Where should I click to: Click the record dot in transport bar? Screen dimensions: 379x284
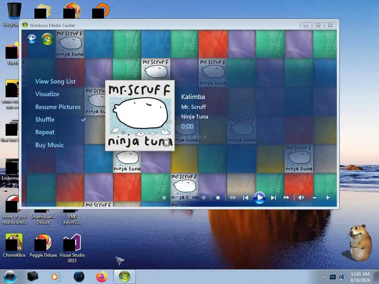(164, 198)
